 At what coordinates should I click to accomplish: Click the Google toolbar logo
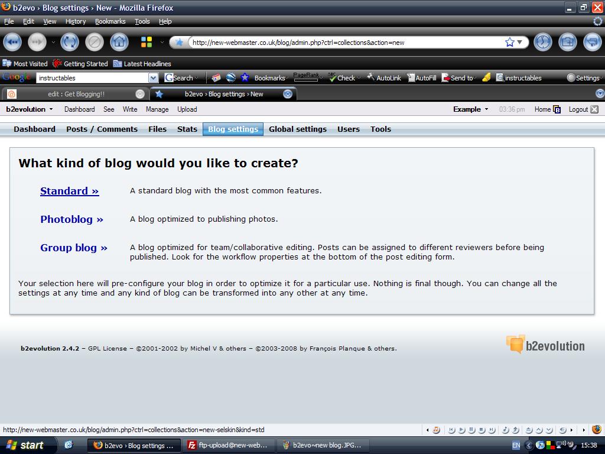click(x=17, y=77)
